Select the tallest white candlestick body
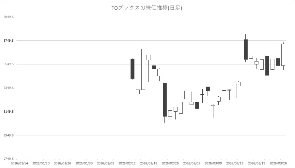This screenshot has height=168, width=295. click(143, 69)
